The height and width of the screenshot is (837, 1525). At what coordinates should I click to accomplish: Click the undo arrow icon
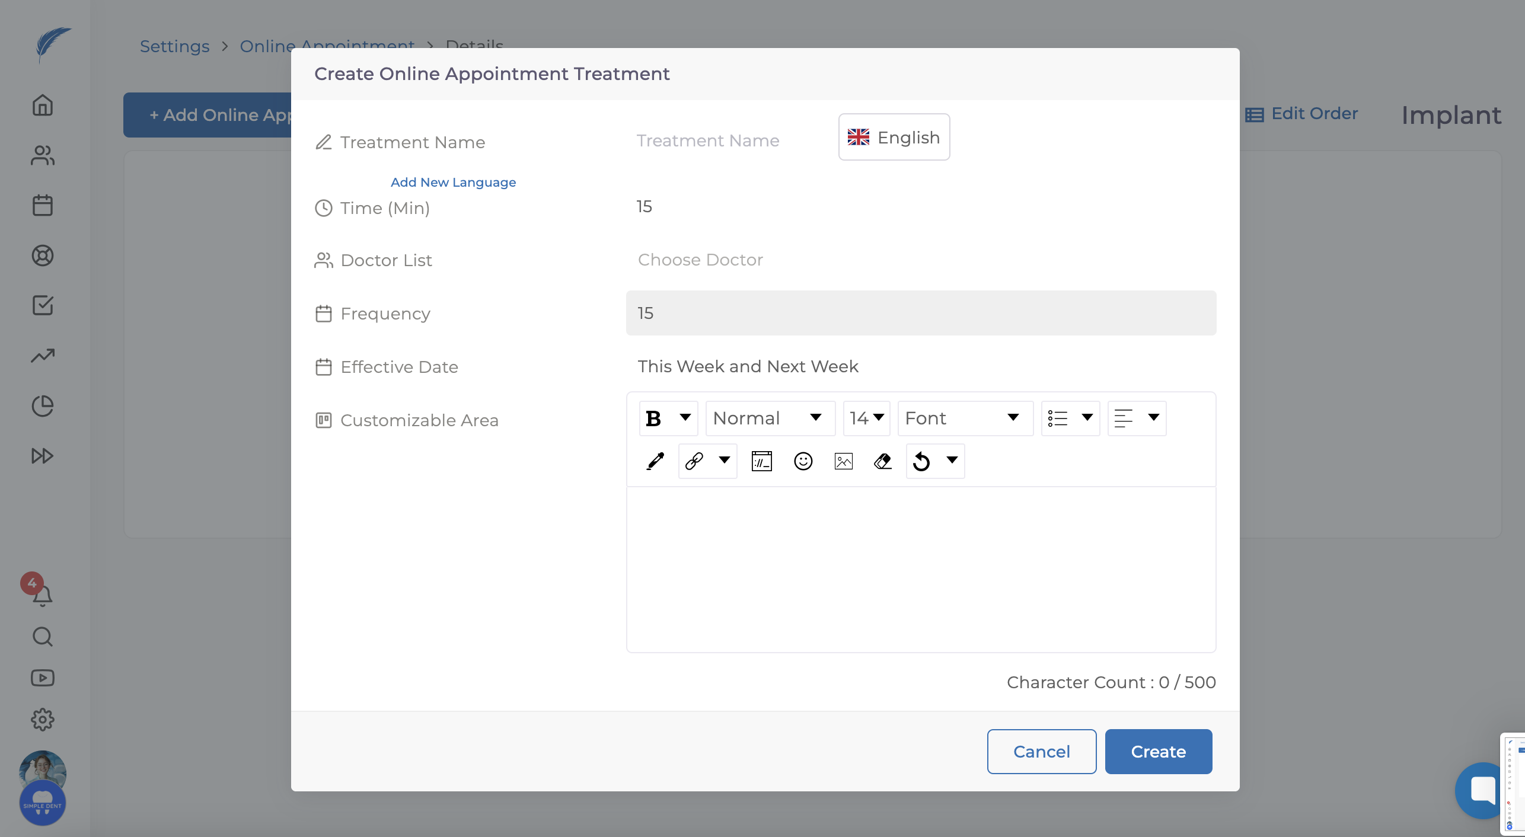point(921,461)
